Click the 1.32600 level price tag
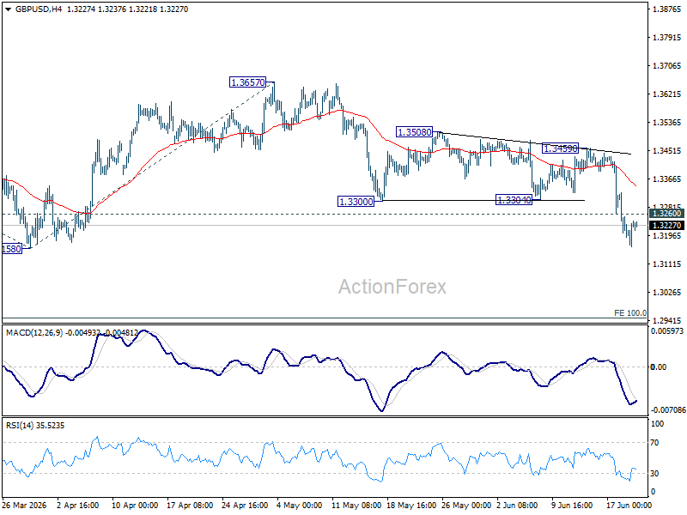The image size is (687, 515). [667, 213]
